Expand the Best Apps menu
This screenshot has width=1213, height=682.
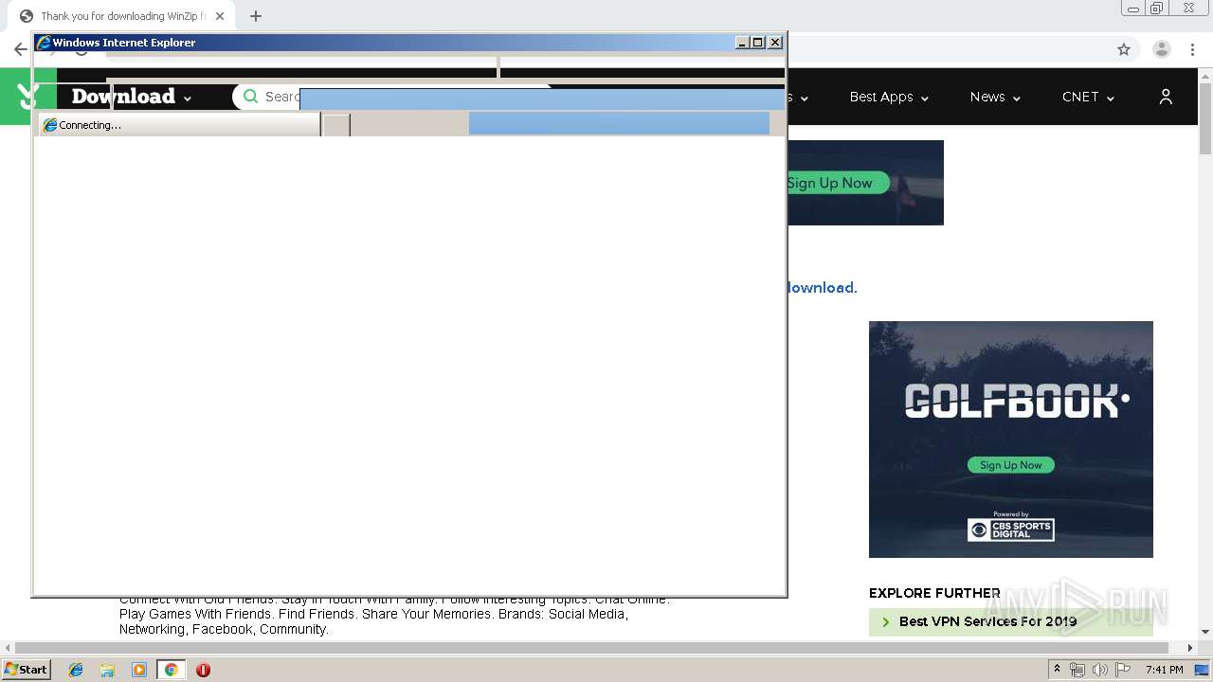click(x=889, y=97)
